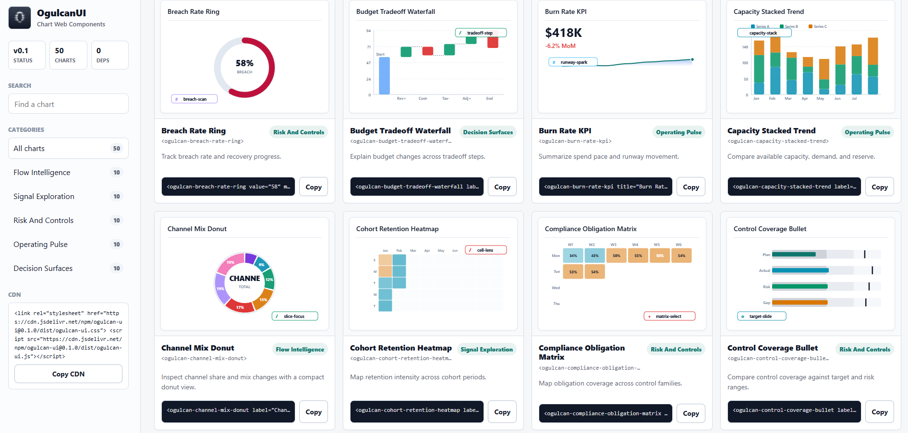Select the compliance-obligation-matrix code snippet box
The width and height of the screenshot is (908, 433).
[x=606, y=413]
